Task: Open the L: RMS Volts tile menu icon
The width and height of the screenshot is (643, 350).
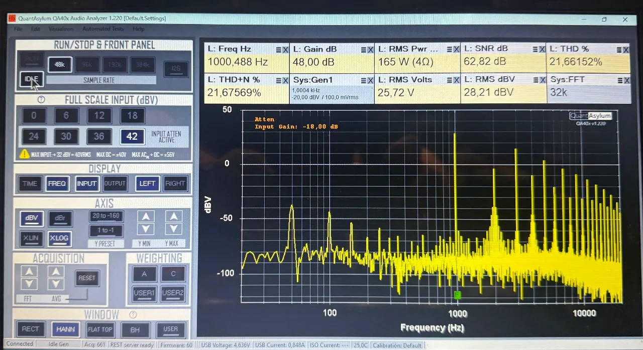Action: tap(449, 80)
